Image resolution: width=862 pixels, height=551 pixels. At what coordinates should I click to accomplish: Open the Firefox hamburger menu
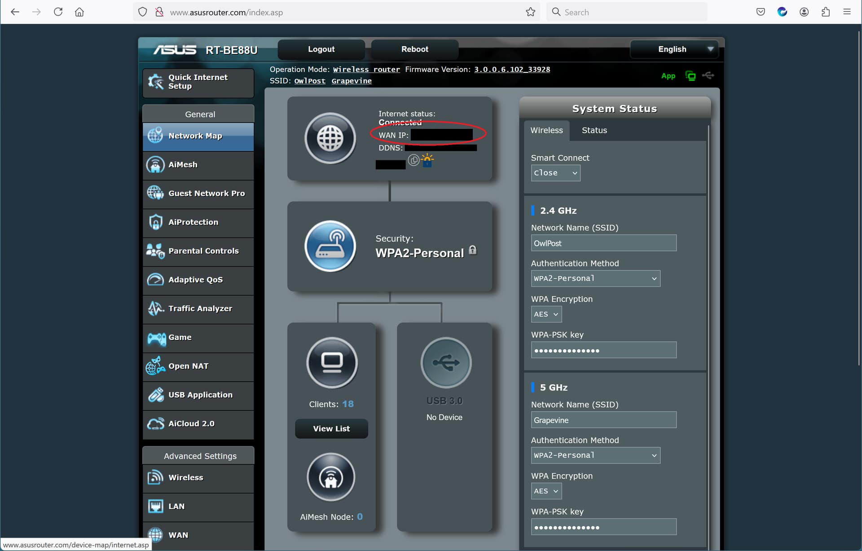point(847,12)
